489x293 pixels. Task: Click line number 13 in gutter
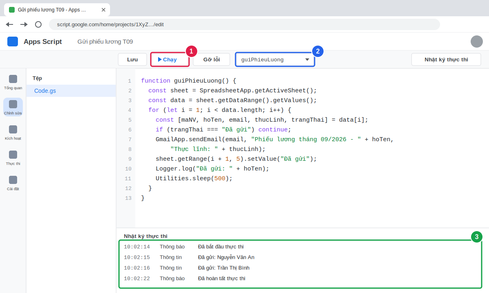coord(128,198)
